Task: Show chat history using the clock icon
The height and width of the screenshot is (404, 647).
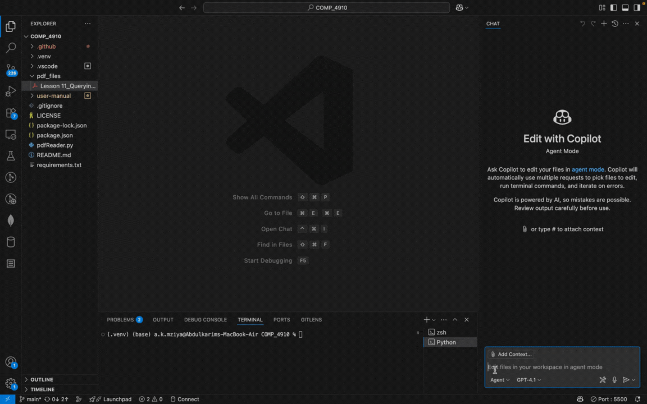Action: click(x=615, y=24)
